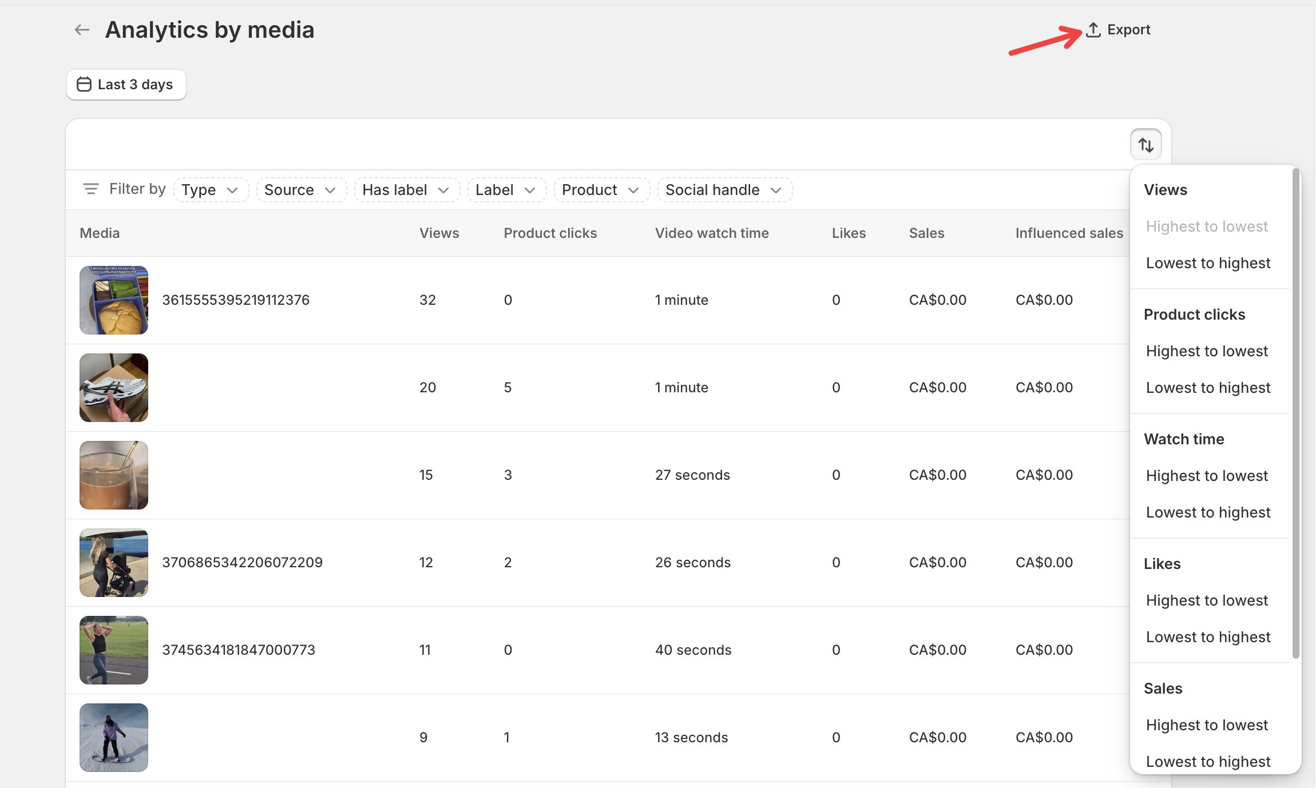This screenshot has height=788, width=1316.
Task: Expand the Source filter dropdown
Action: [301, 190]
